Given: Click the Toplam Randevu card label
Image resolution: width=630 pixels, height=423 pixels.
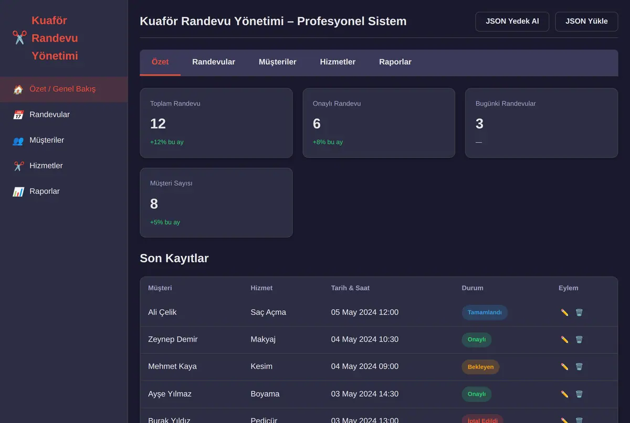Looking at the screenshot, I should (175, 103).
